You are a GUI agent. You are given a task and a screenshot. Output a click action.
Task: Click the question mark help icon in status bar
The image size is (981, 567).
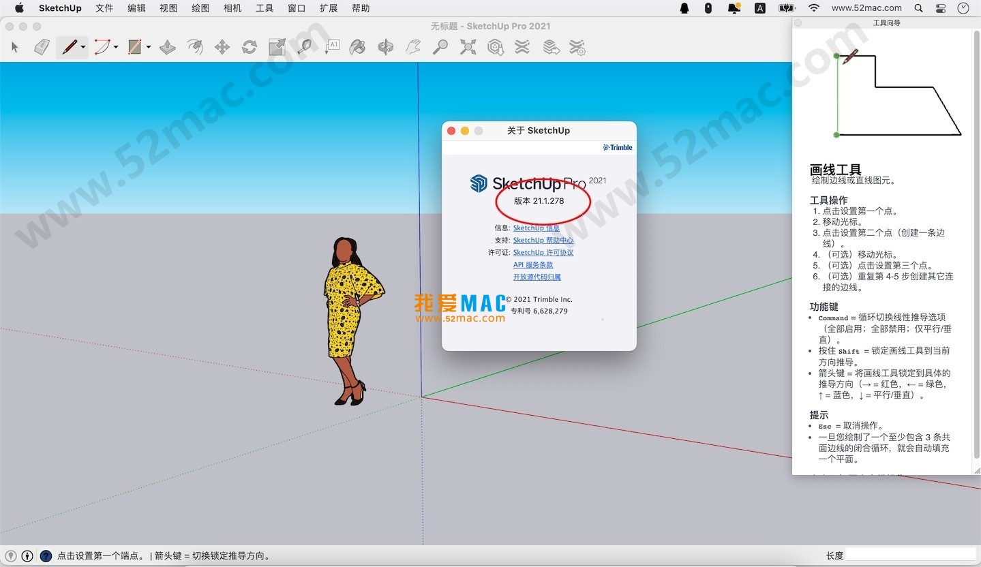click(46, 556)
